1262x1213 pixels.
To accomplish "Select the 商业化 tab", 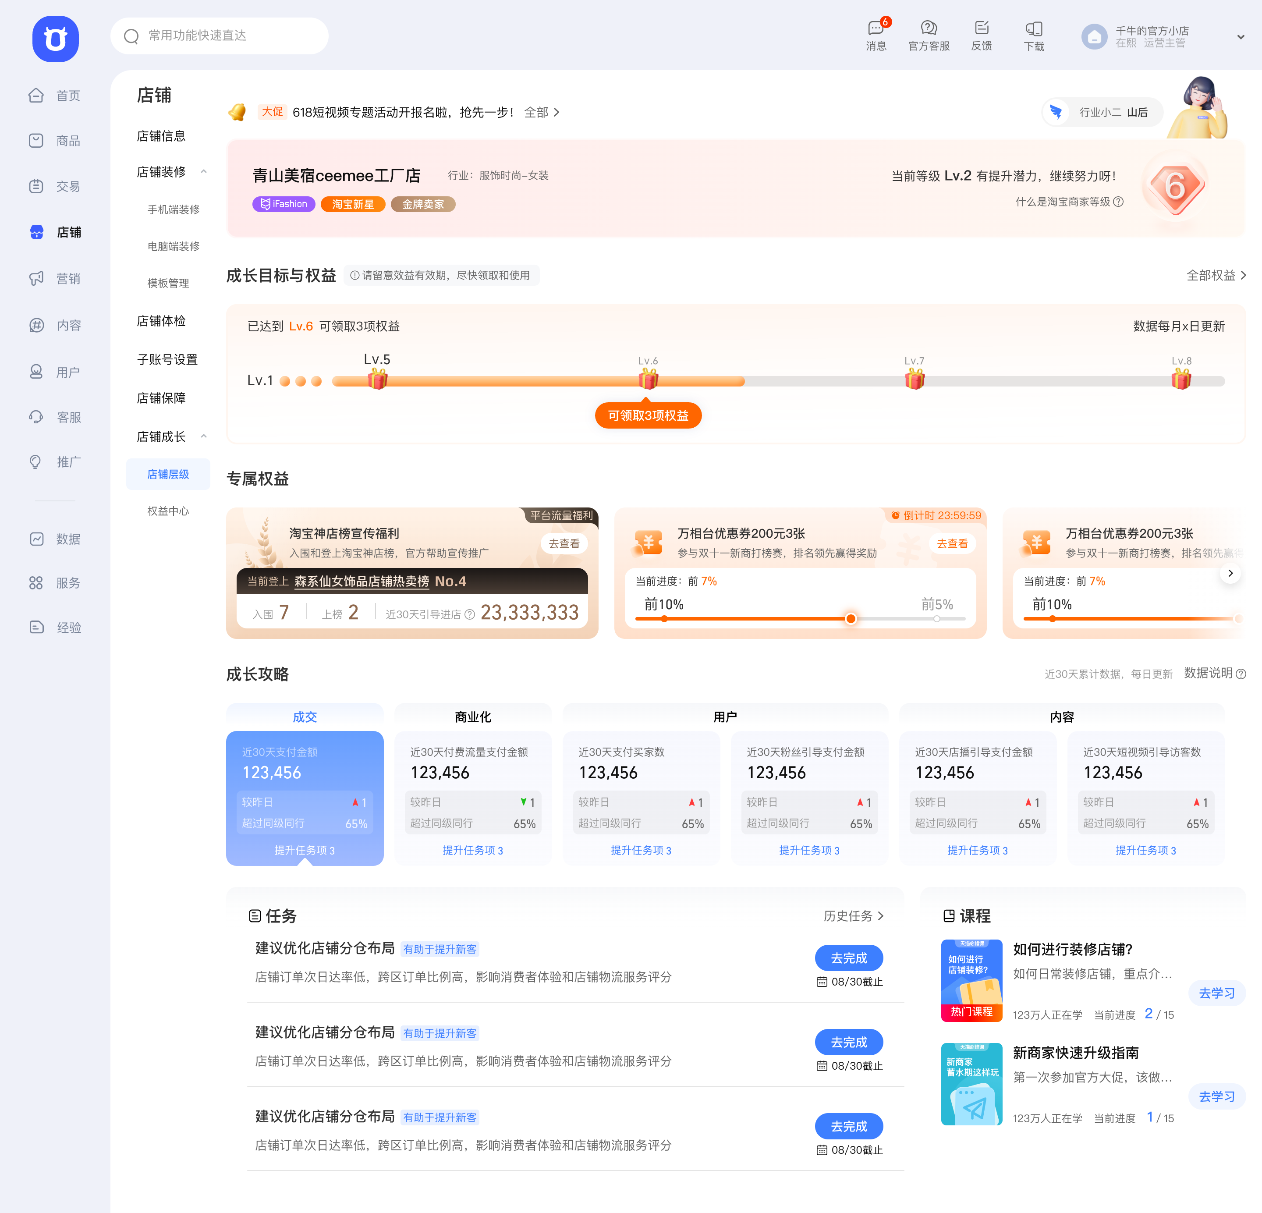I will tap(473, 716).
